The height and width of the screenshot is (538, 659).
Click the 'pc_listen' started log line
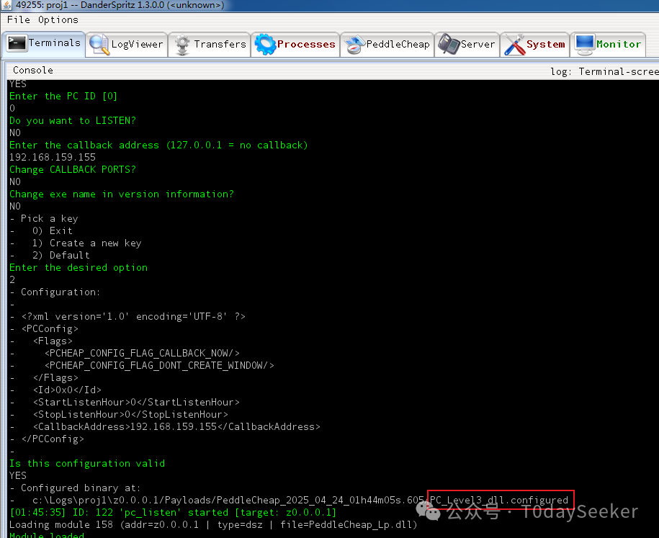coord(173,512)
